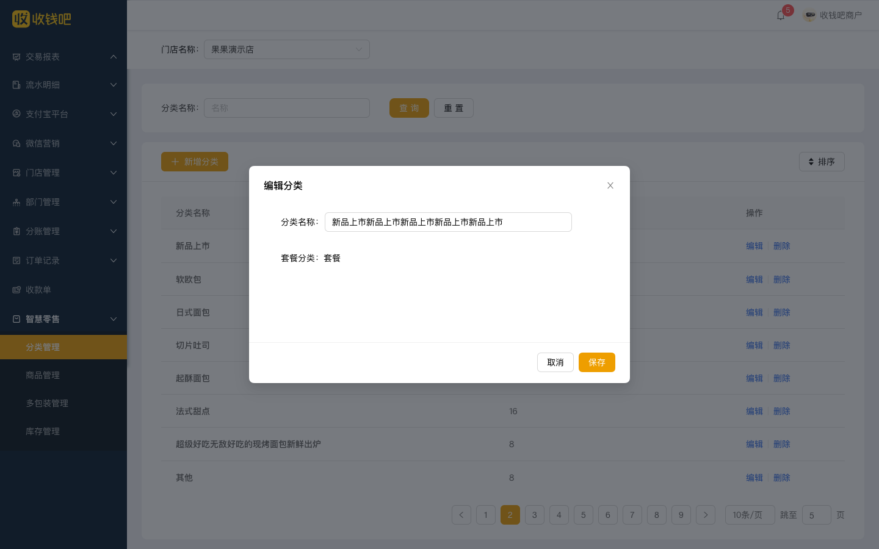Click the 智慧零售 sidebar icon
The width and height of the screenshot is (879, 549).
(x=16, y=319)
